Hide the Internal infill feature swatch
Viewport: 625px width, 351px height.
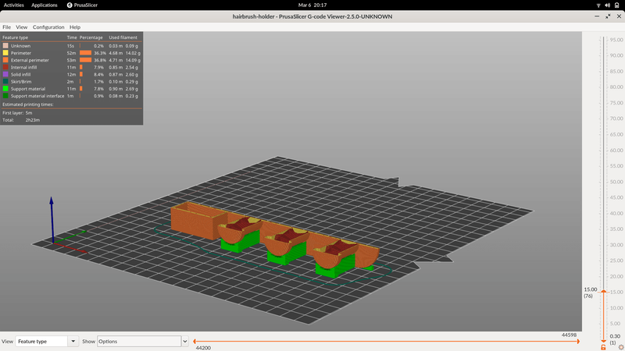[x=5, y=67]
